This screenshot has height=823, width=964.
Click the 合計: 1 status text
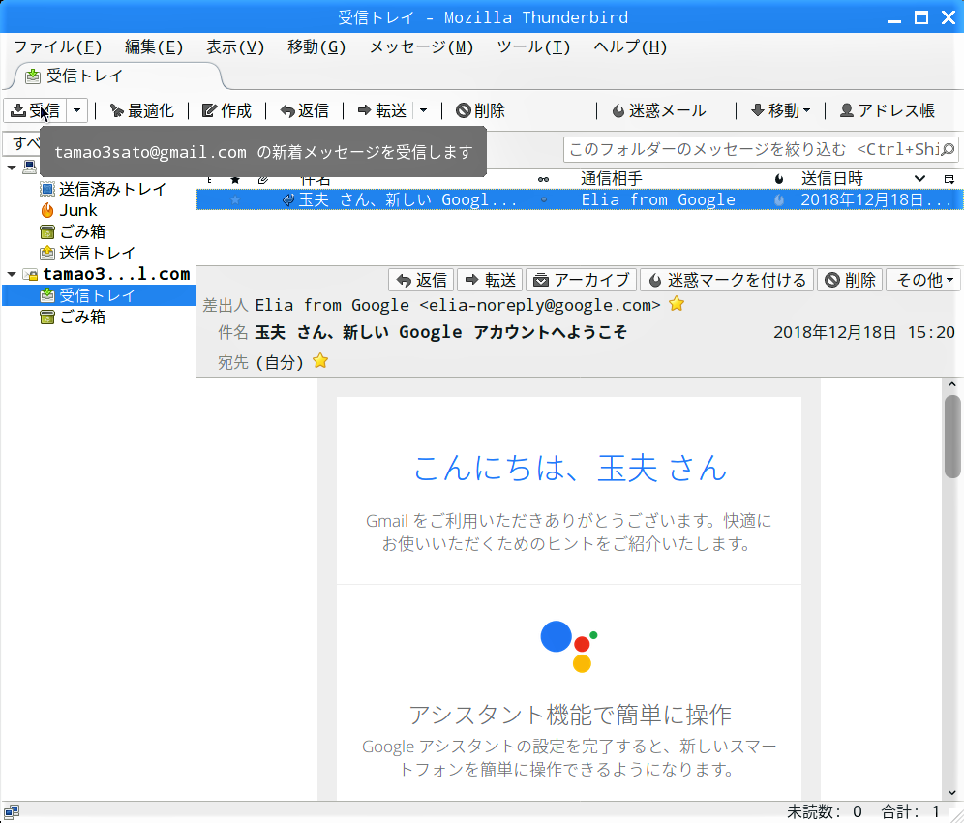911,812
